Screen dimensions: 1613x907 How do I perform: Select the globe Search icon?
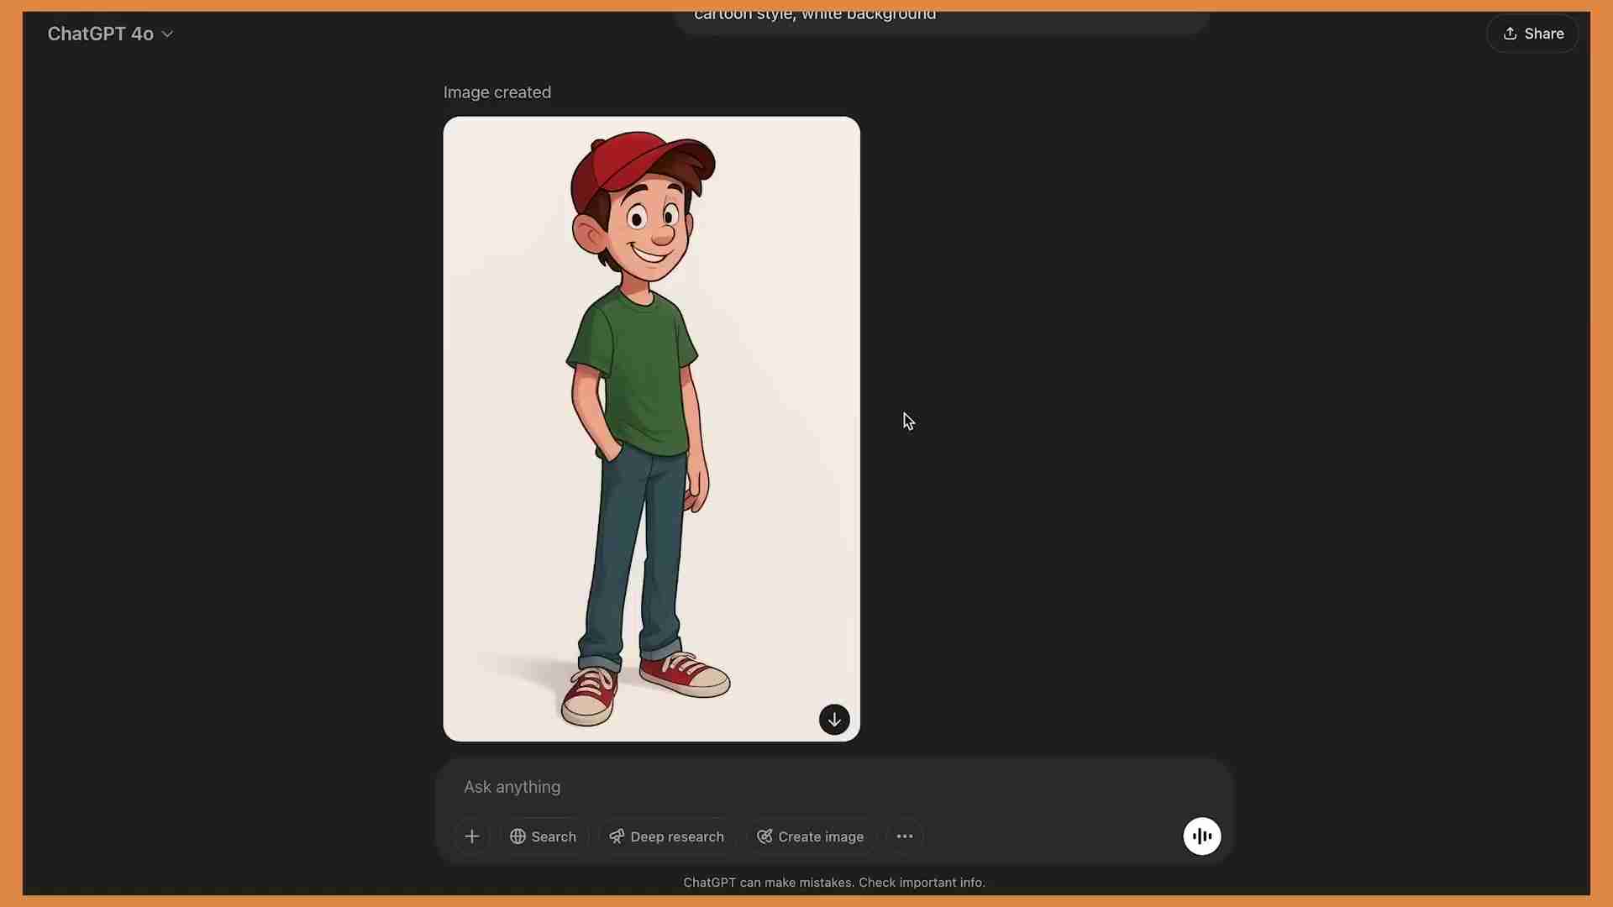click(519, 836)
